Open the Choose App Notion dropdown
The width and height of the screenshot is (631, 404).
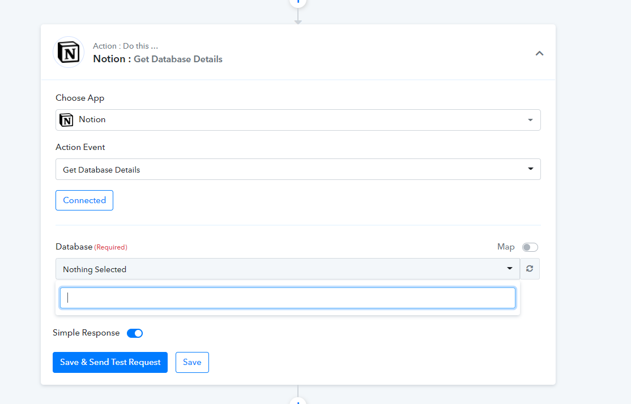298,120
